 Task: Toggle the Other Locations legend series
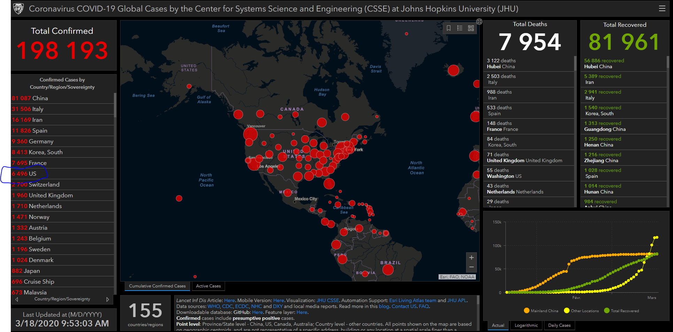coord(581,311)
